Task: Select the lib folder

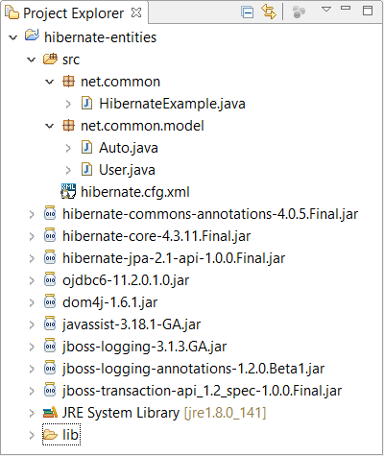Action: pyautogui.click(x=61, y=434)
